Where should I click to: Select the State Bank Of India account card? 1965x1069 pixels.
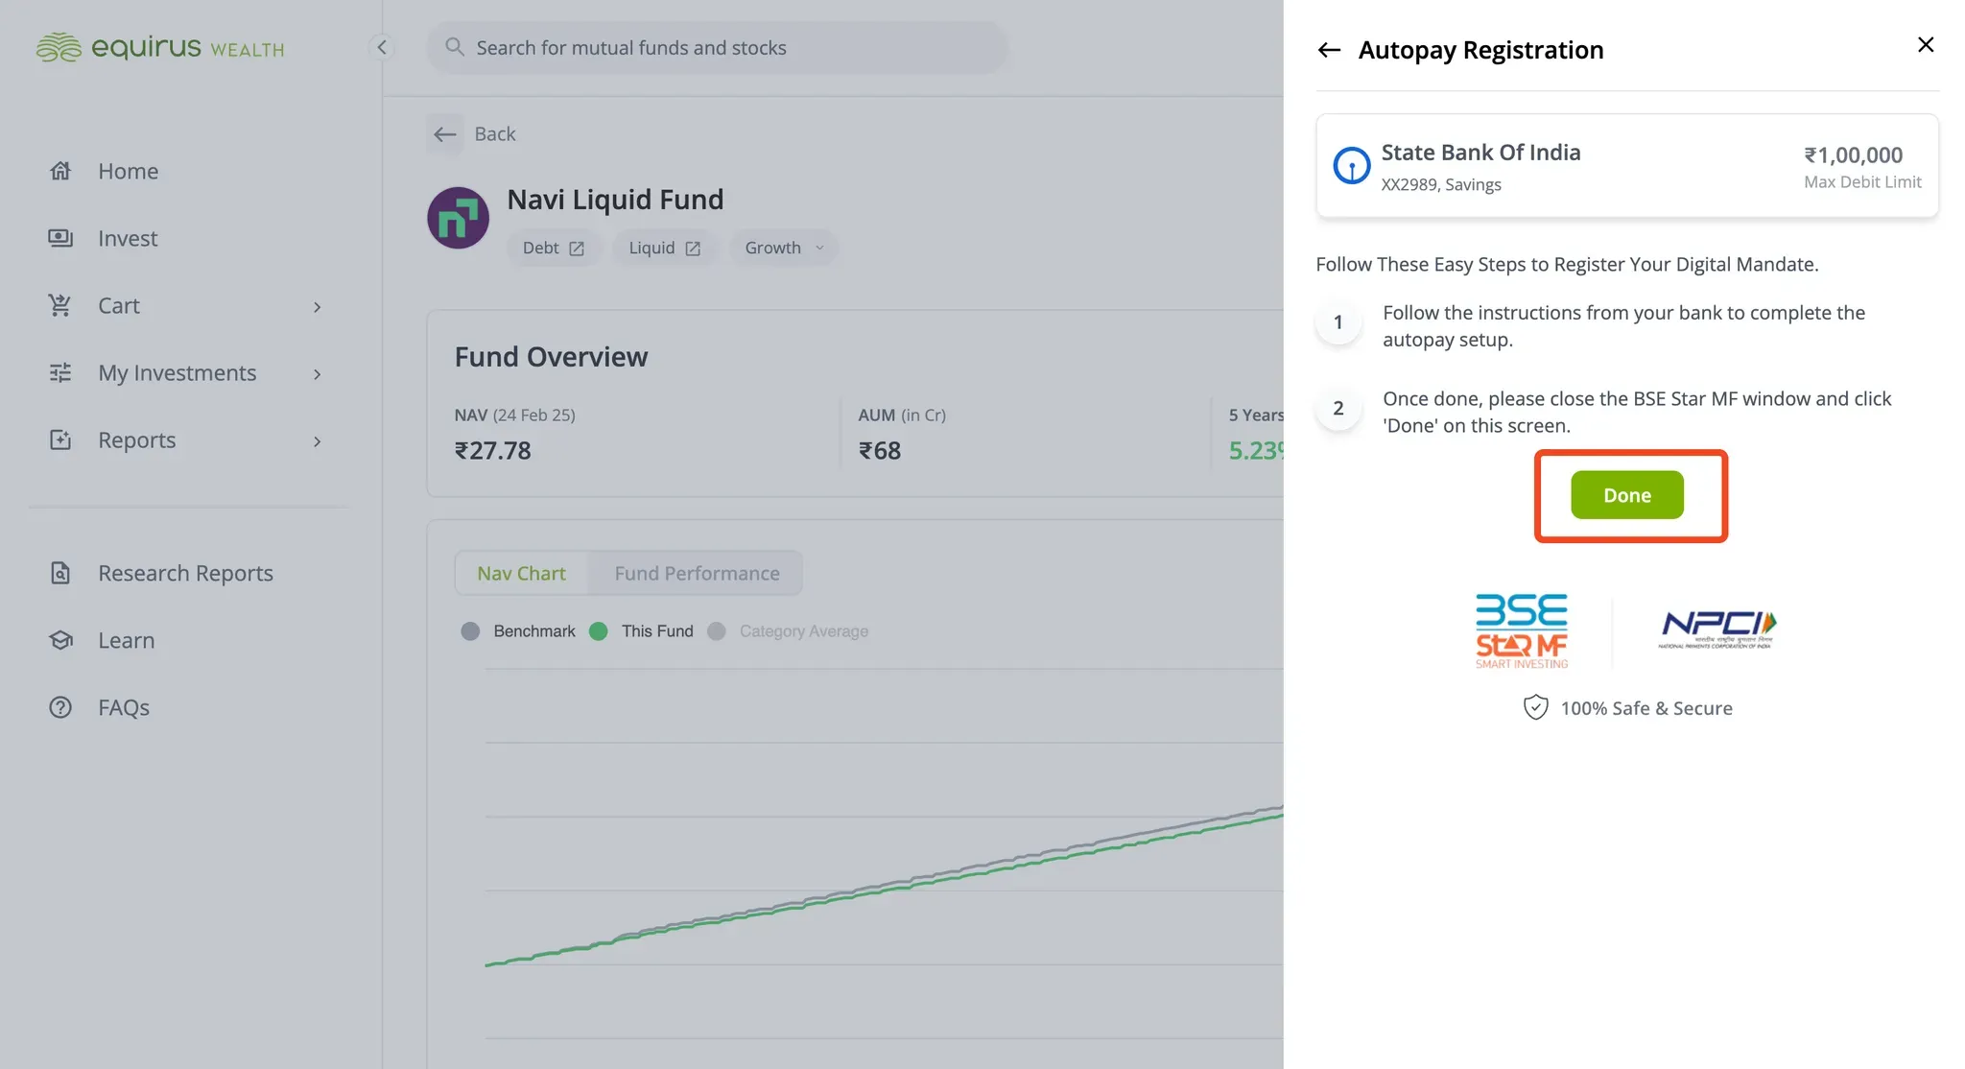1627,166
